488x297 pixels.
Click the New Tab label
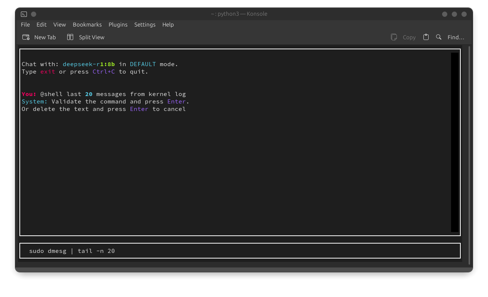(45, 37)
